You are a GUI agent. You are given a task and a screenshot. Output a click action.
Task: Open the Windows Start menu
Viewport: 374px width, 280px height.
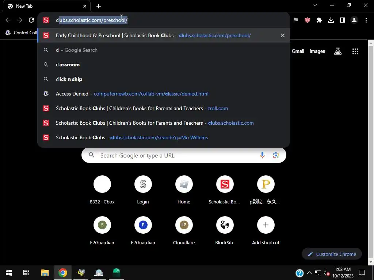point(9,273)
